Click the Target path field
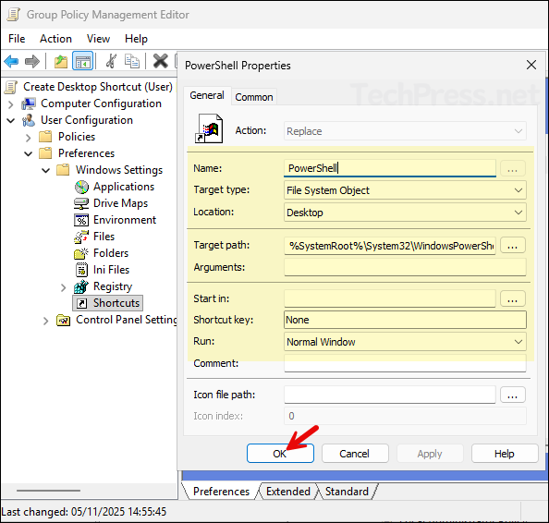The height and width of the screenshot is (523, 549). click(x=390, y=246)
